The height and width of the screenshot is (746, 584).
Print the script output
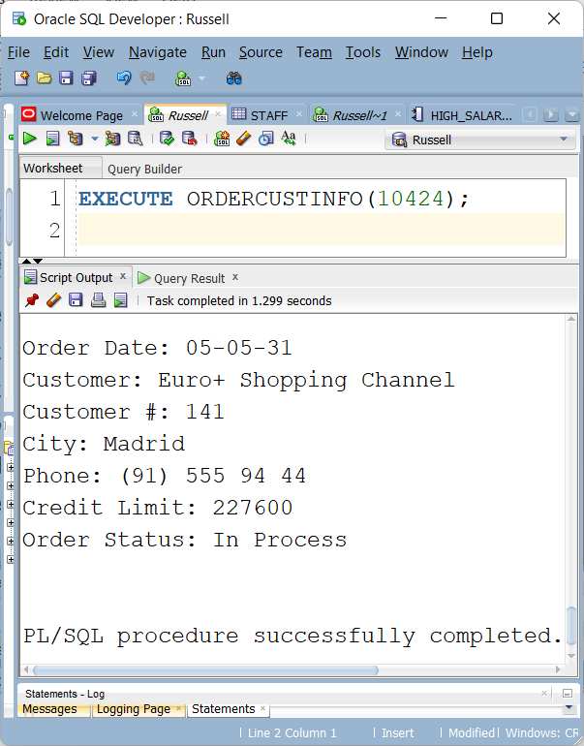pyautogui.click(x=98, y=300)
